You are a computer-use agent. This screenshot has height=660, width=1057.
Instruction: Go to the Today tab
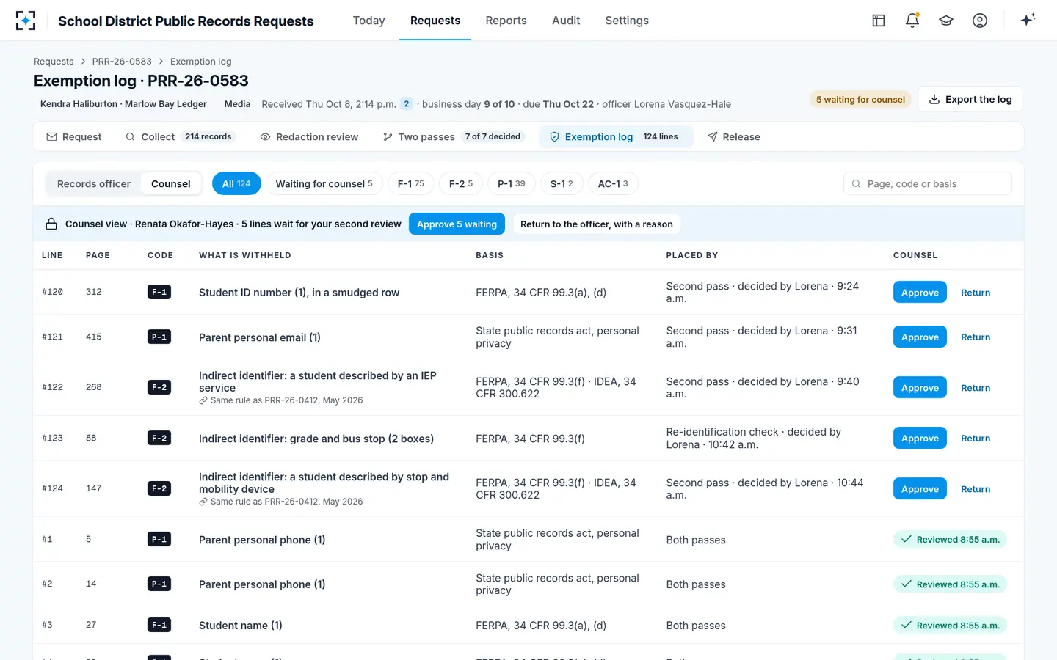pos(369,21)
